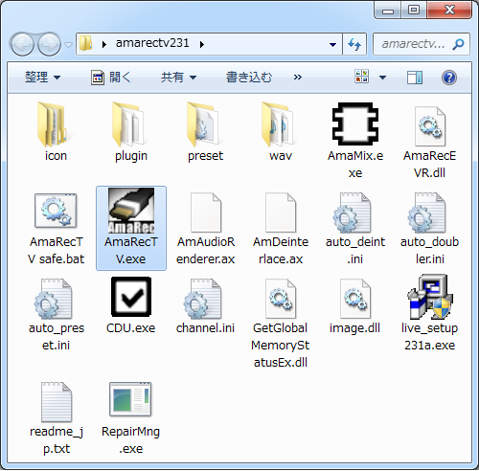Viewport: 479px width, 471px height.
Task: Click the auto_deint.ini file name
Action: pyautogui.click(x=355, y=251)
